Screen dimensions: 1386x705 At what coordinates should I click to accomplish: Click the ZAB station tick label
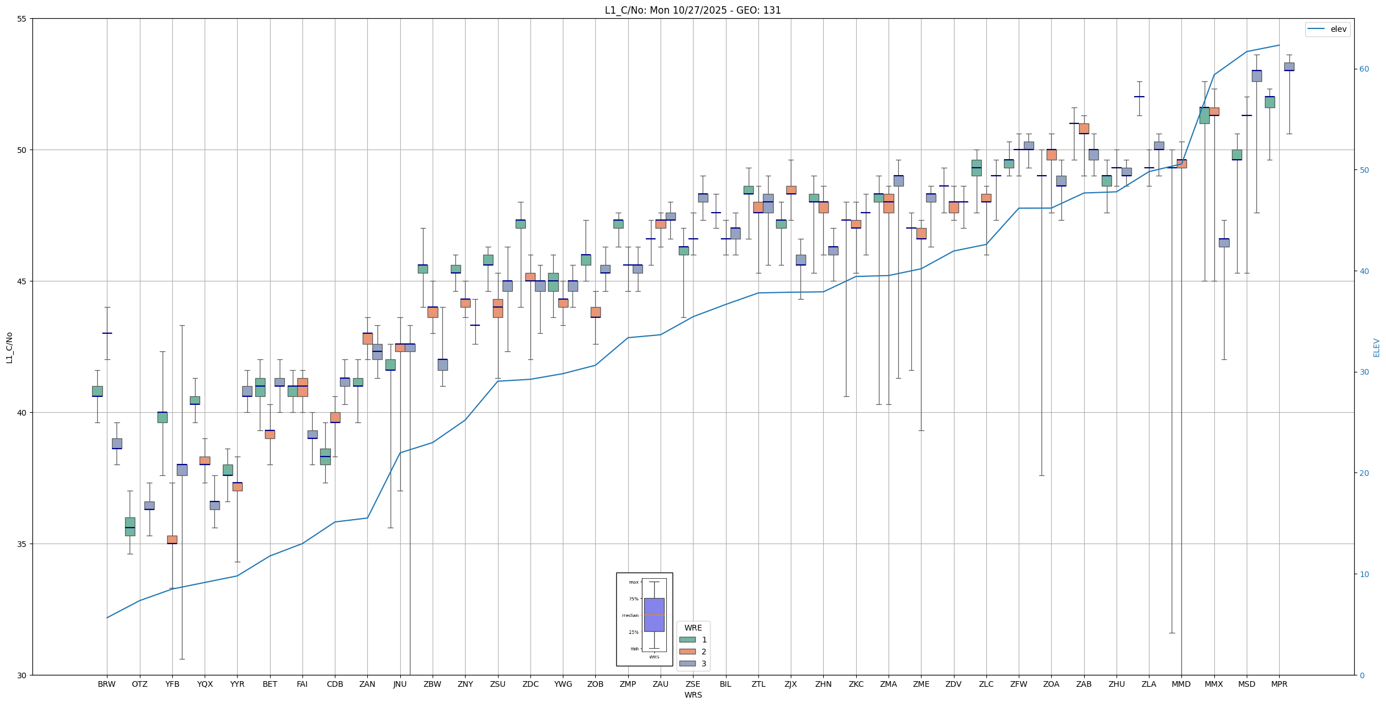[x=1084, y=684]
